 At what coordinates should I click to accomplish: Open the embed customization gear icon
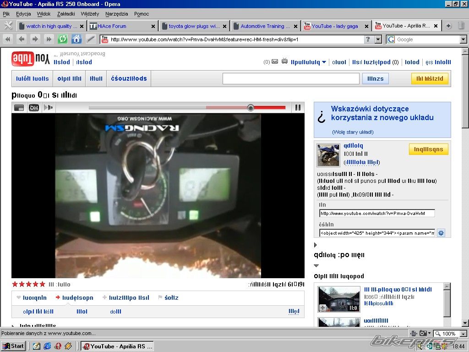pyautogui.click(x=441, y=233)
